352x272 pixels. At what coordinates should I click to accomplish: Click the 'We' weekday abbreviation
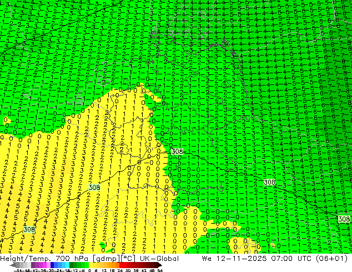click(x=207, y=259)
